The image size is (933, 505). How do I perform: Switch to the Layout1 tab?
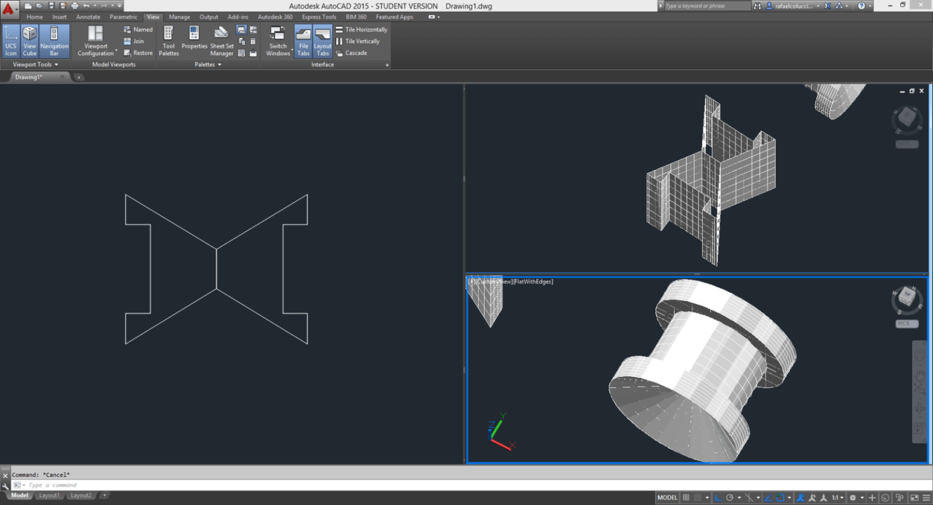click(x=49, y=495)
